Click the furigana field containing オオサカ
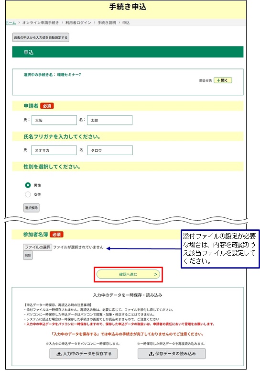 click(x=54, y=150)
